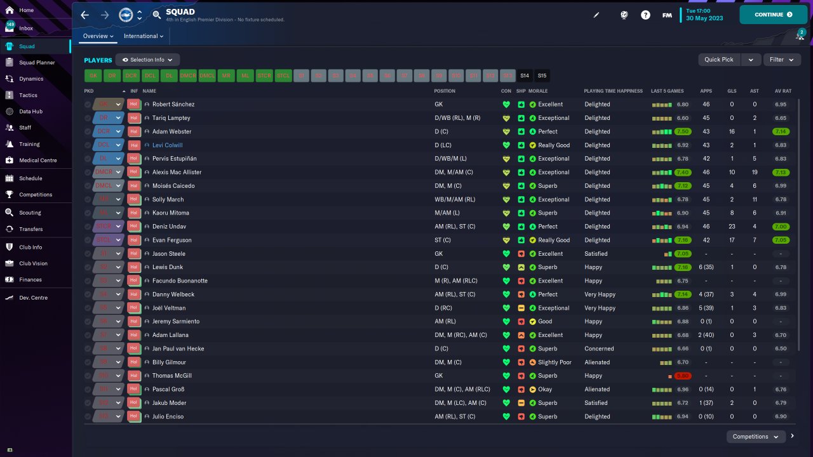Open the FM menu icon
Screen dimensions: 813x457
(667, 15)
